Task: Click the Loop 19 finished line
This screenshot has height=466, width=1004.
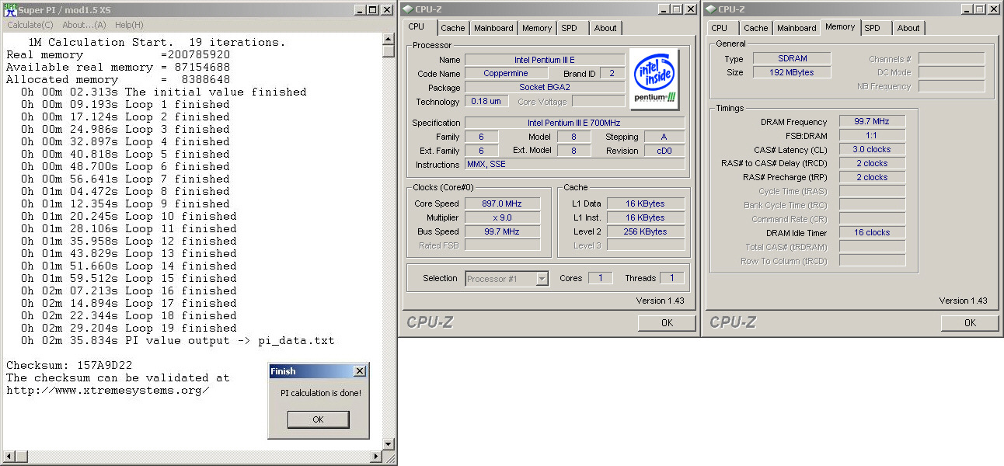Action: [x=129, y=328]
